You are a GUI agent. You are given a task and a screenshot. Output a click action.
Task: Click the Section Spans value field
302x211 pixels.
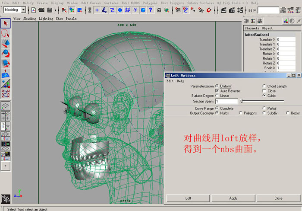tap(226, 101)
